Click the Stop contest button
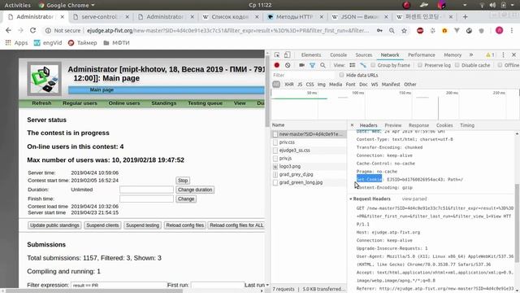 tap(183, 181)
